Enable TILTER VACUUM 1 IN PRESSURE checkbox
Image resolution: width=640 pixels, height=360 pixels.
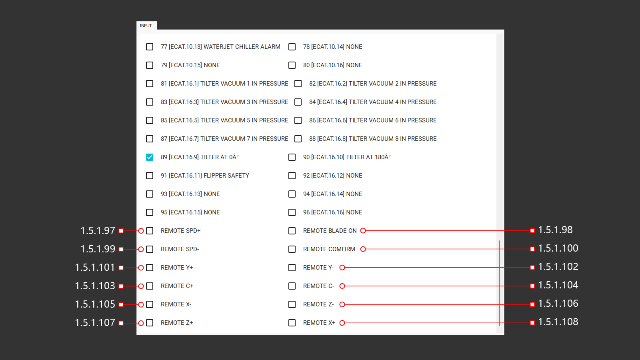tap(150, 84)
